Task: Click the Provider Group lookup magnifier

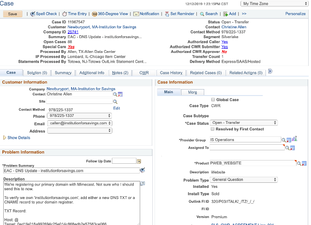Action: tap(284, 140)
